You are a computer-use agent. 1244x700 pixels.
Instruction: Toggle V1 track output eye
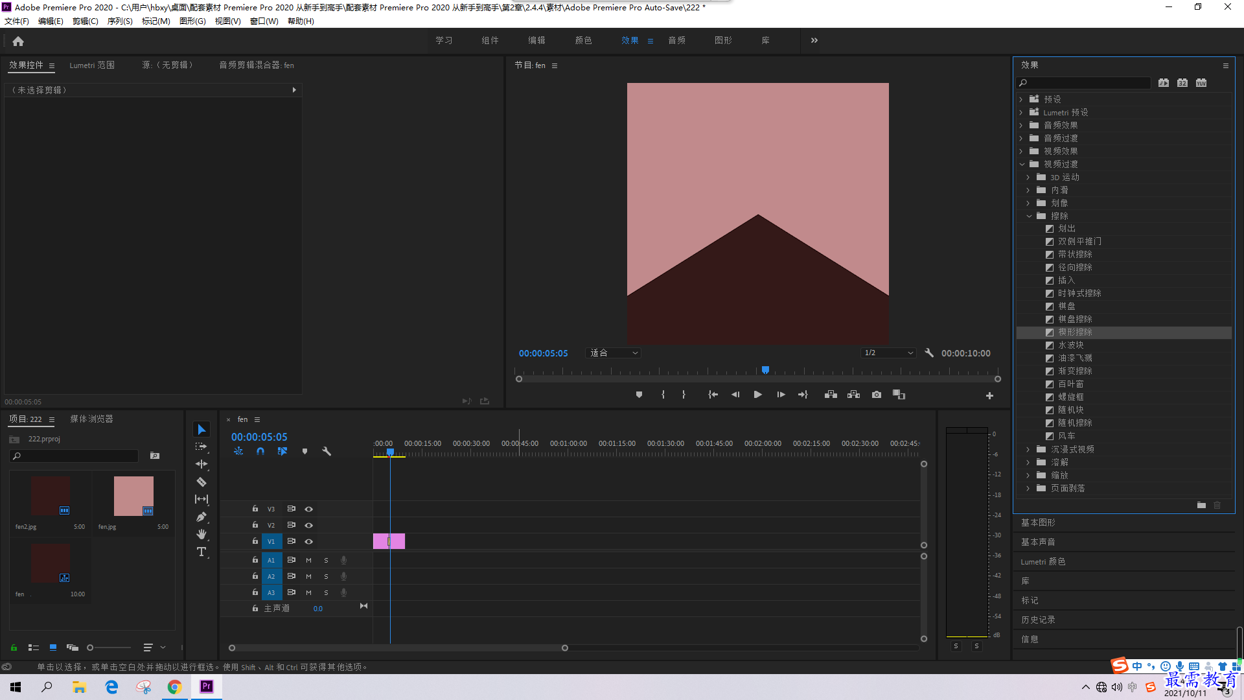tap(309, 542)
